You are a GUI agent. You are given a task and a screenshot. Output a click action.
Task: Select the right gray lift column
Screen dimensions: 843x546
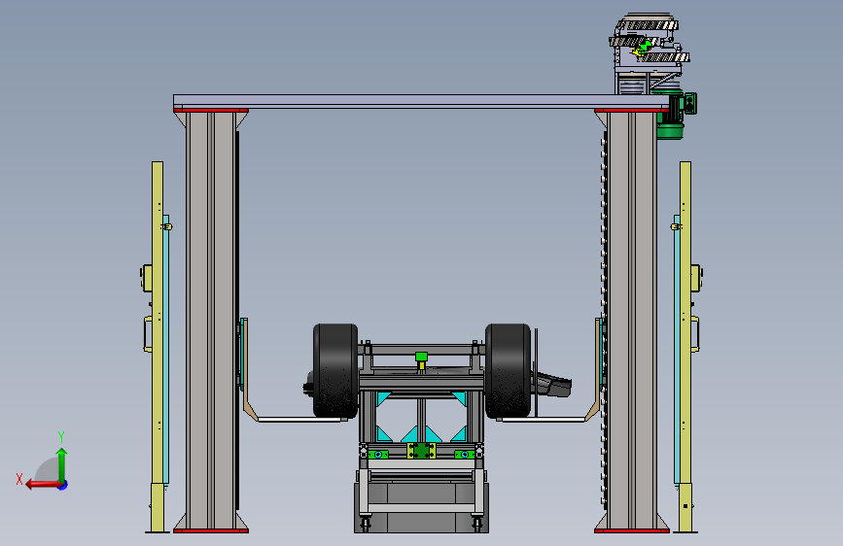pos(632,321)
